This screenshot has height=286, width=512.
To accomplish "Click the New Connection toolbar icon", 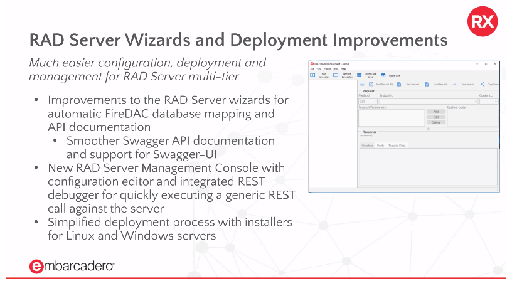I will (312, 75).
